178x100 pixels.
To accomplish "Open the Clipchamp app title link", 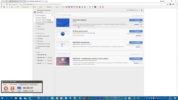I will 90,59.
